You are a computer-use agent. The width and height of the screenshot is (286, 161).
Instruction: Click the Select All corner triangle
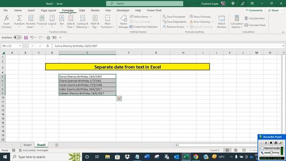pos(3,53)
